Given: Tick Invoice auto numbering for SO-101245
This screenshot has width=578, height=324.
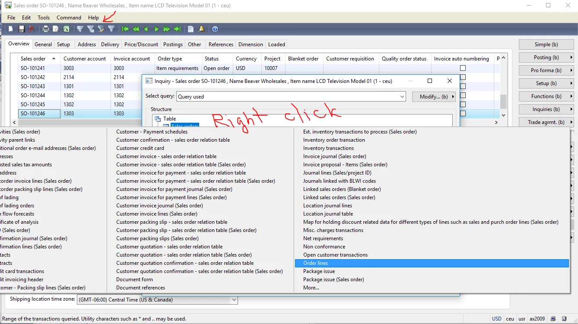Looking at the screenshot, I should pyautogui.click(x=463, y=105).
